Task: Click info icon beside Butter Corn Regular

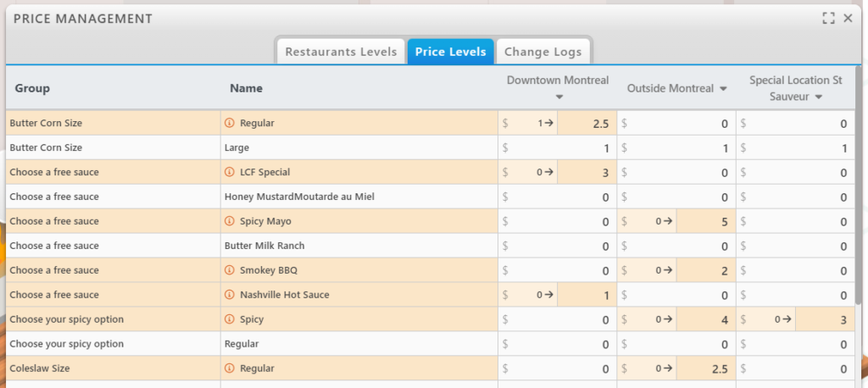Action: point(230,124)
